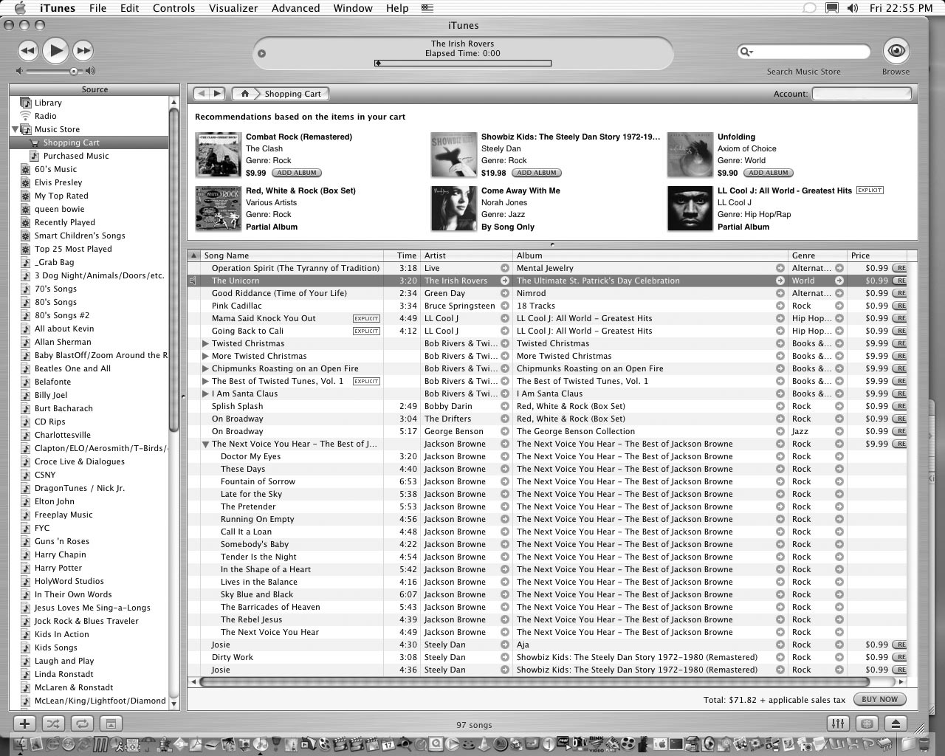Collapse The Next Voice You Hear album
Screen dimensions: 945x756
tap(206, 444)
